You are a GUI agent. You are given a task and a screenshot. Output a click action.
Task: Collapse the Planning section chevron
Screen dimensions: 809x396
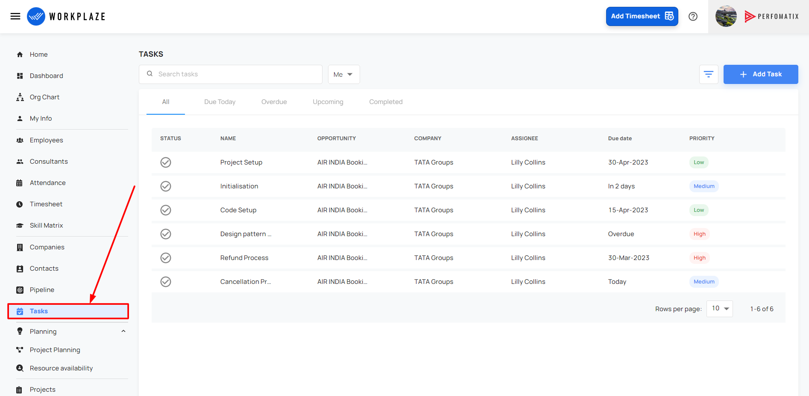(x=123, y=331)
